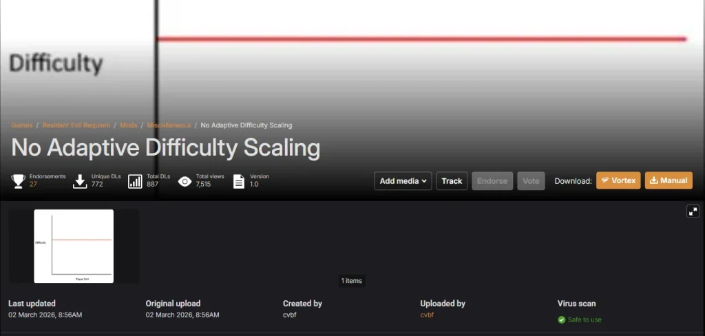The width and height of the screenshot is (705, 336).
Task: Go to Games in the breadcrumb
Action: 21,125
